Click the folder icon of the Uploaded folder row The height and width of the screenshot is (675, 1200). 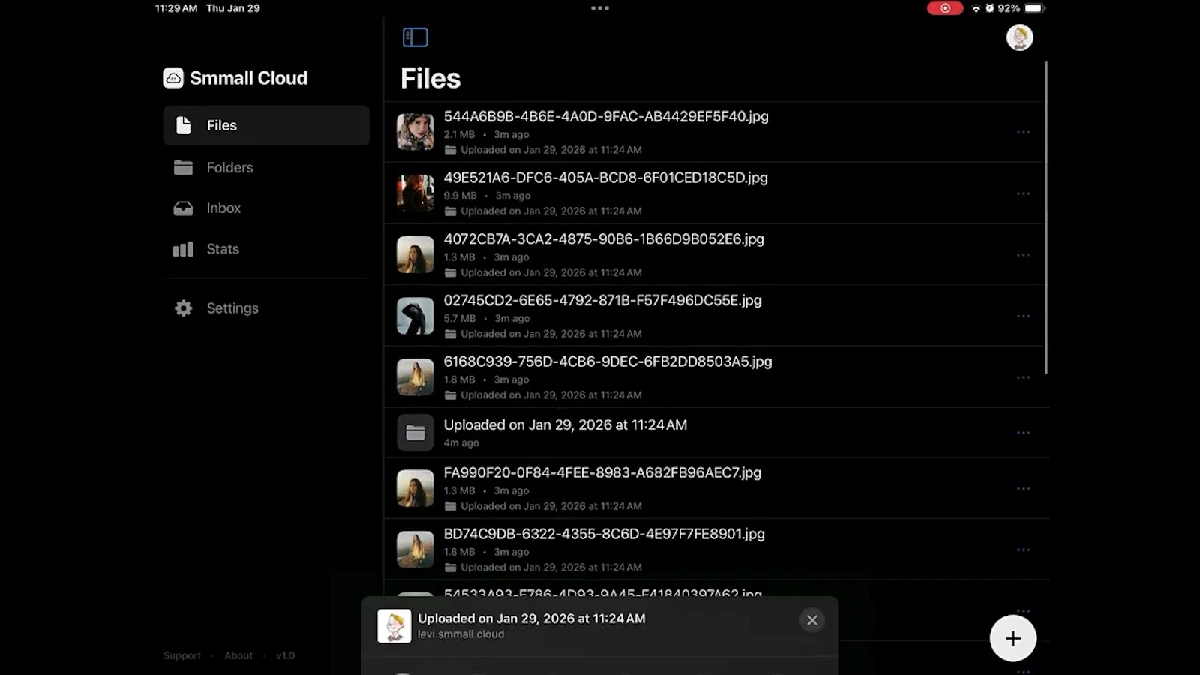[x=415, y=433]
